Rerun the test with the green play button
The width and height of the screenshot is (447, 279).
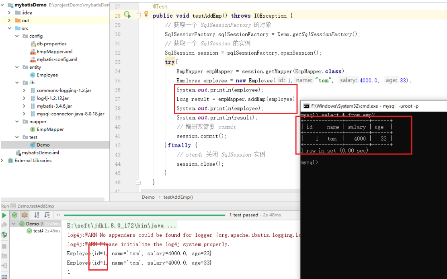pyautogui.click(x=4, y=215)
